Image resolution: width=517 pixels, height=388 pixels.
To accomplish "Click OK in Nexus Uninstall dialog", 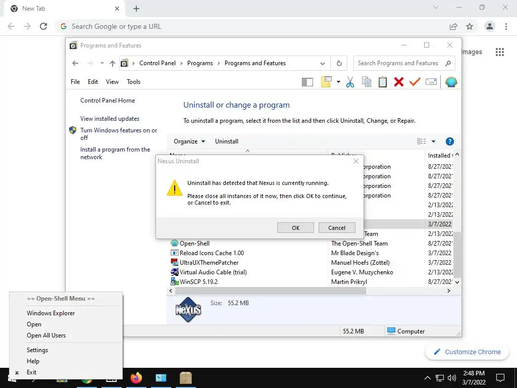I will 295,228.
